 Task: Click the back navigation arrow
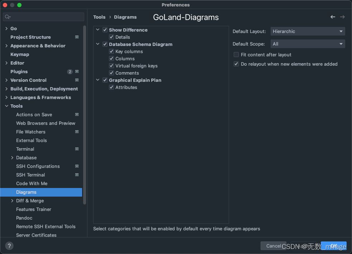[x=333, y=17]
